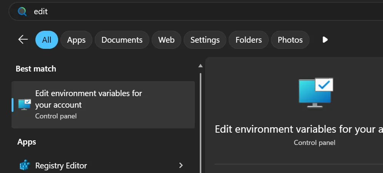The image size is (383, 173).
Task: Show more filters with the play arrow
Action: coord(325,40)
